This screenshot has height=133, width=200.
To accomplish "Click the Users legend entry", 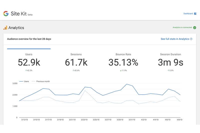I will coord(24,81).
